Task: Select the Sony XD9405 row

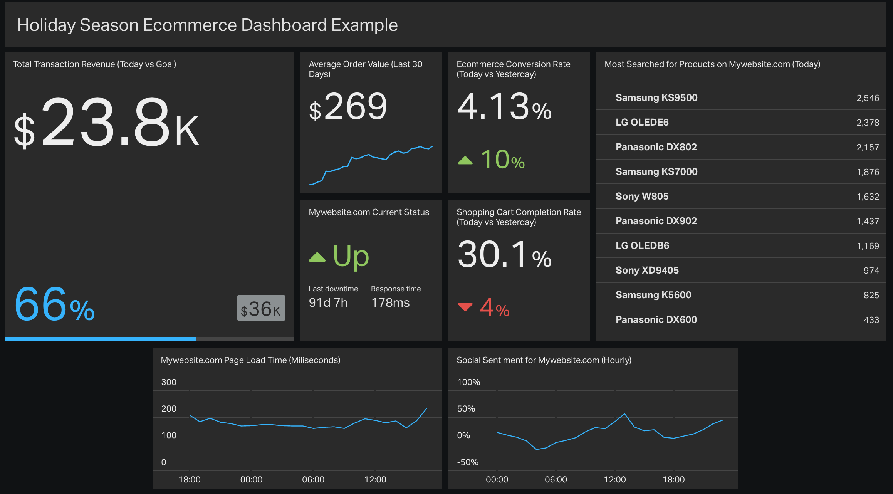Action: 741,271
